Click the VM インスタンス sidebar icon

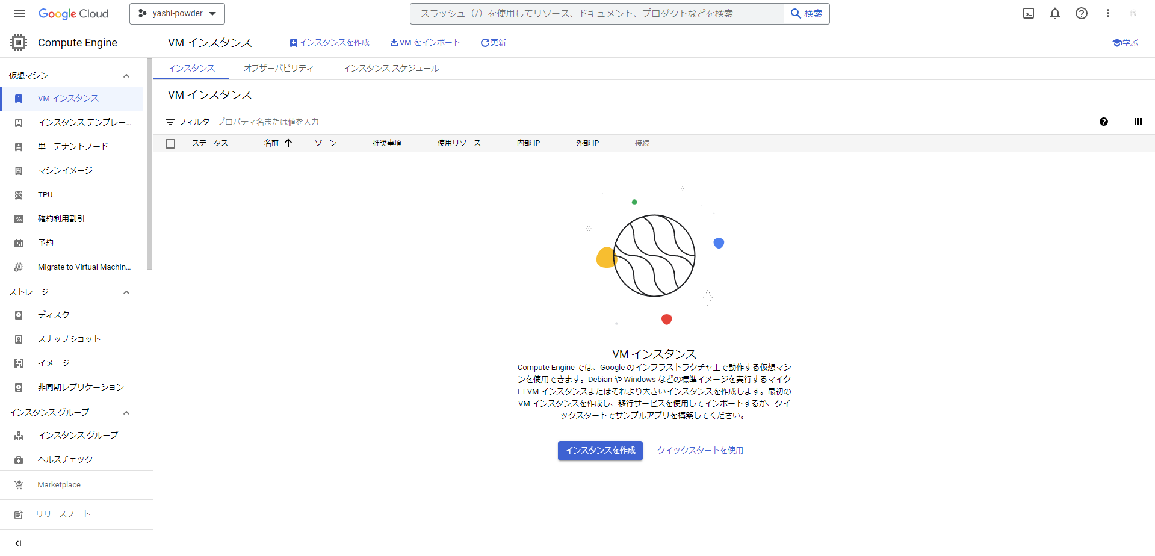[x=19, y=99]
